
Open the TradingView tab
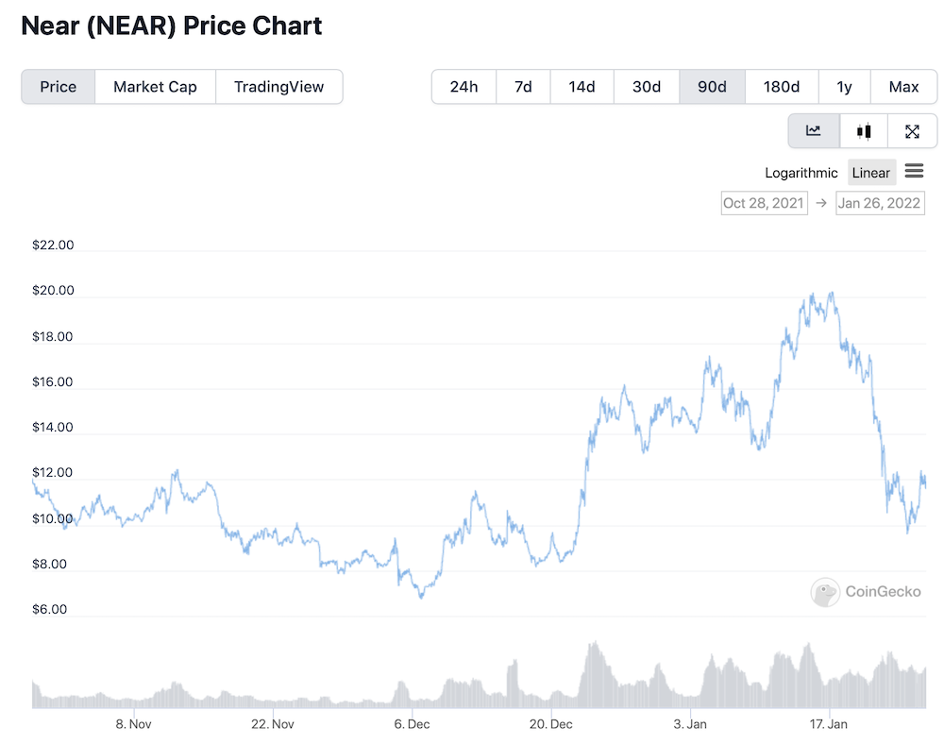click(x=278, y=87)
